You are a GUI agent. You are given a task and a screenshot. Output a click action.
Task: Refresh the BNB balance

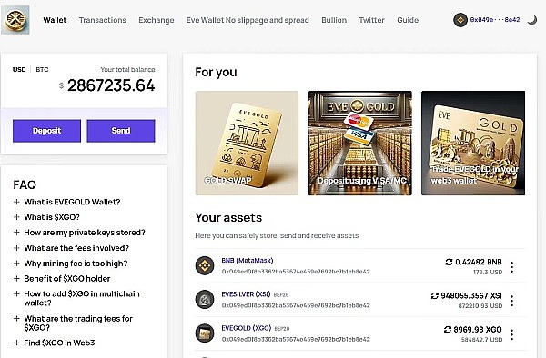point(449,262)
